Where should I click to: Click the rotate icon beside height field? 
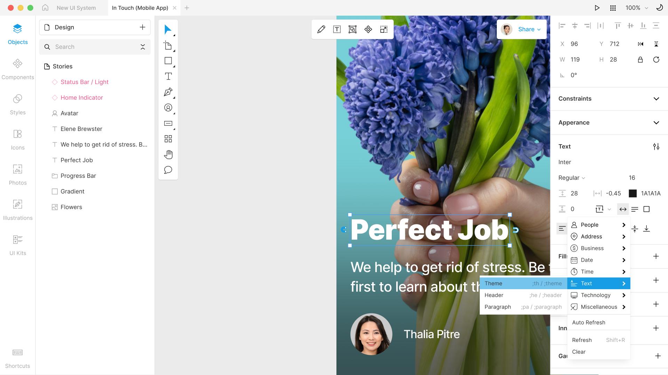[x=656, y=60]
